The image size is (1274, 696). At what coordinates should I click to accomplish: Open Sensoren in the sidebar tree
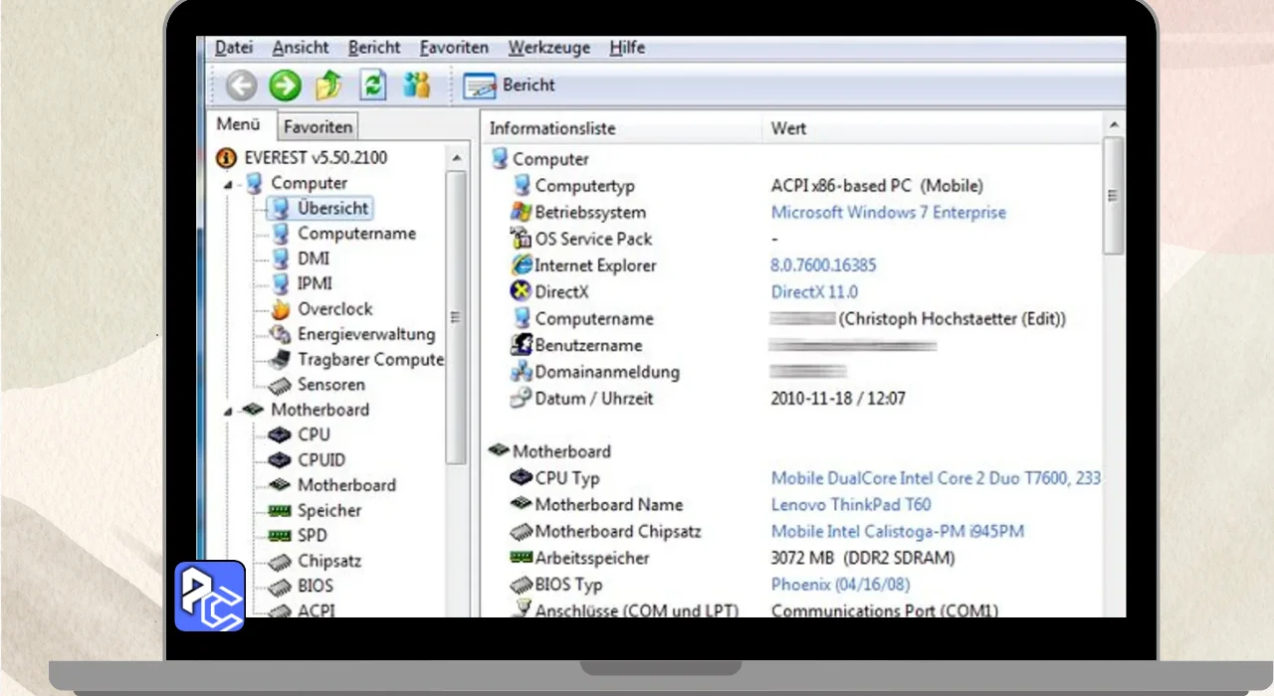pos(330,385)
